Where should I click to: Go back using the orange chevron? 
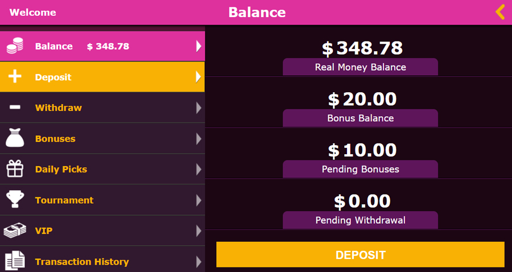coord(500,12)
